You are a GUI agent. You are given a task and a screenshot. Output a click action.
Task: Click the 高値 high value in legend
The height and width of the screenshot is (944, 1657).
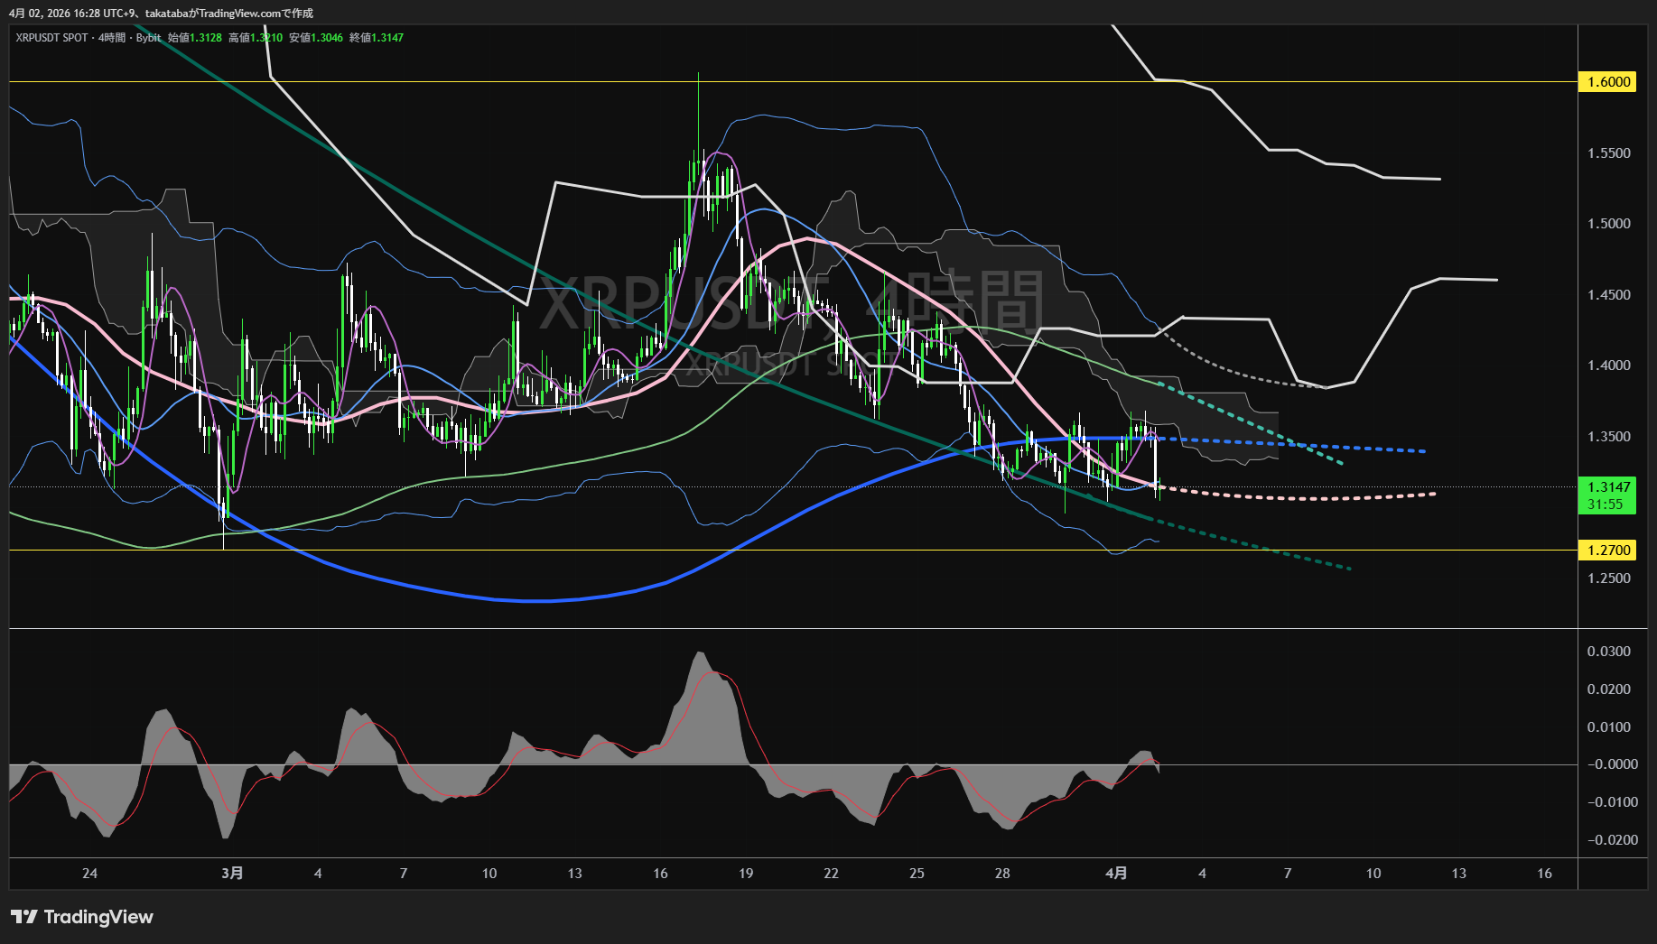[x=256, y=38]
